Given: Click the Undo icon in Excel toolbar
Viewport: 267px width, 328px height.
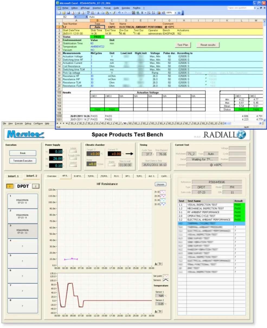Looking at the screenshot, I should point(119,13).
